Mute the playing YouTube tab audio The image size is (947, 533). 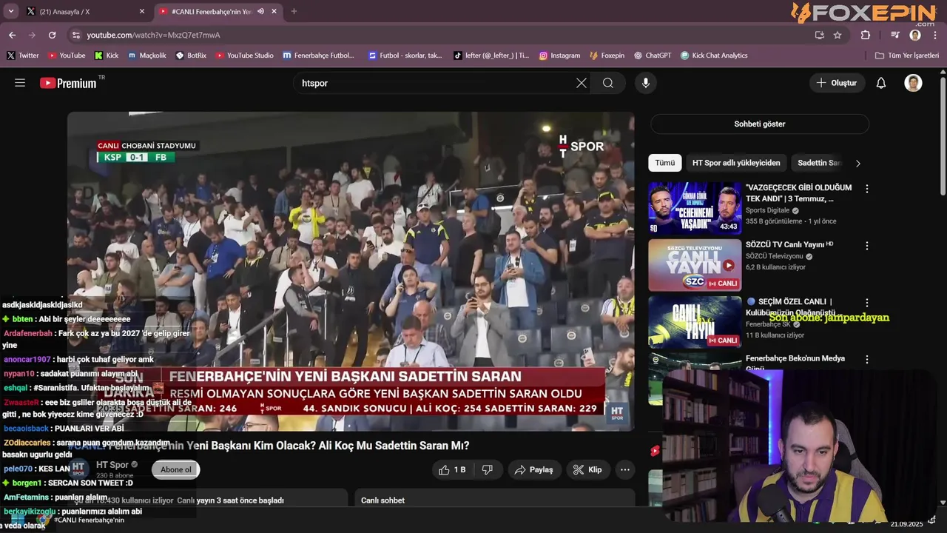pos(260,11)
